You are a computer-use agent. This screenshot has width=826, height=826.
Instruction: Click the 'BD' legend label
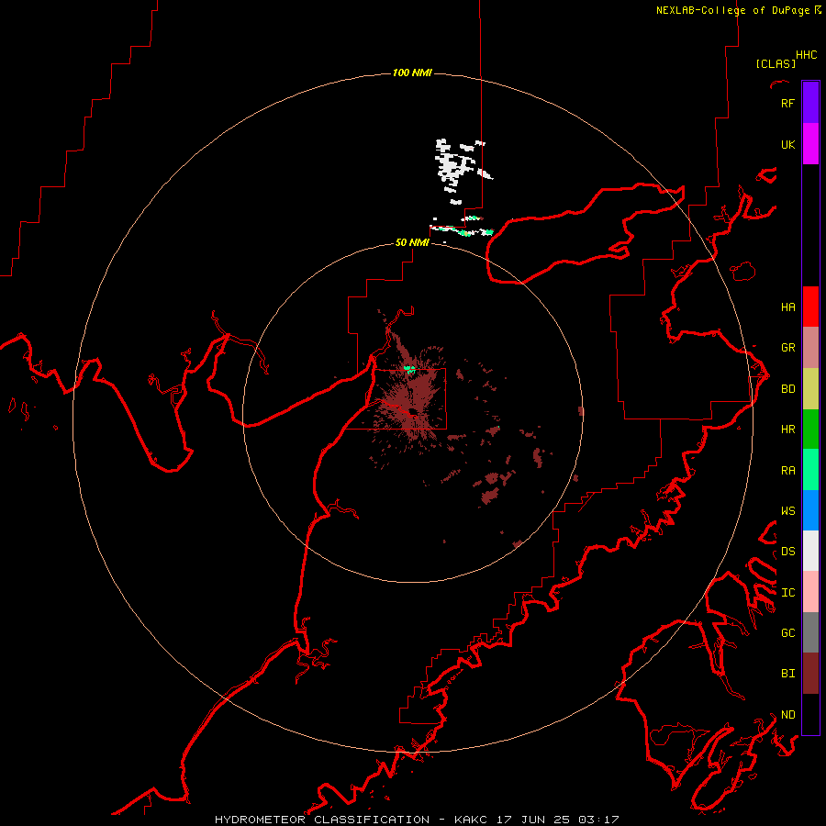(787, 389)
